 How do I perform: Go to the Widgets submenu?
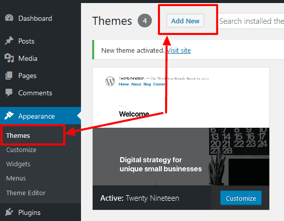[18, 164]
